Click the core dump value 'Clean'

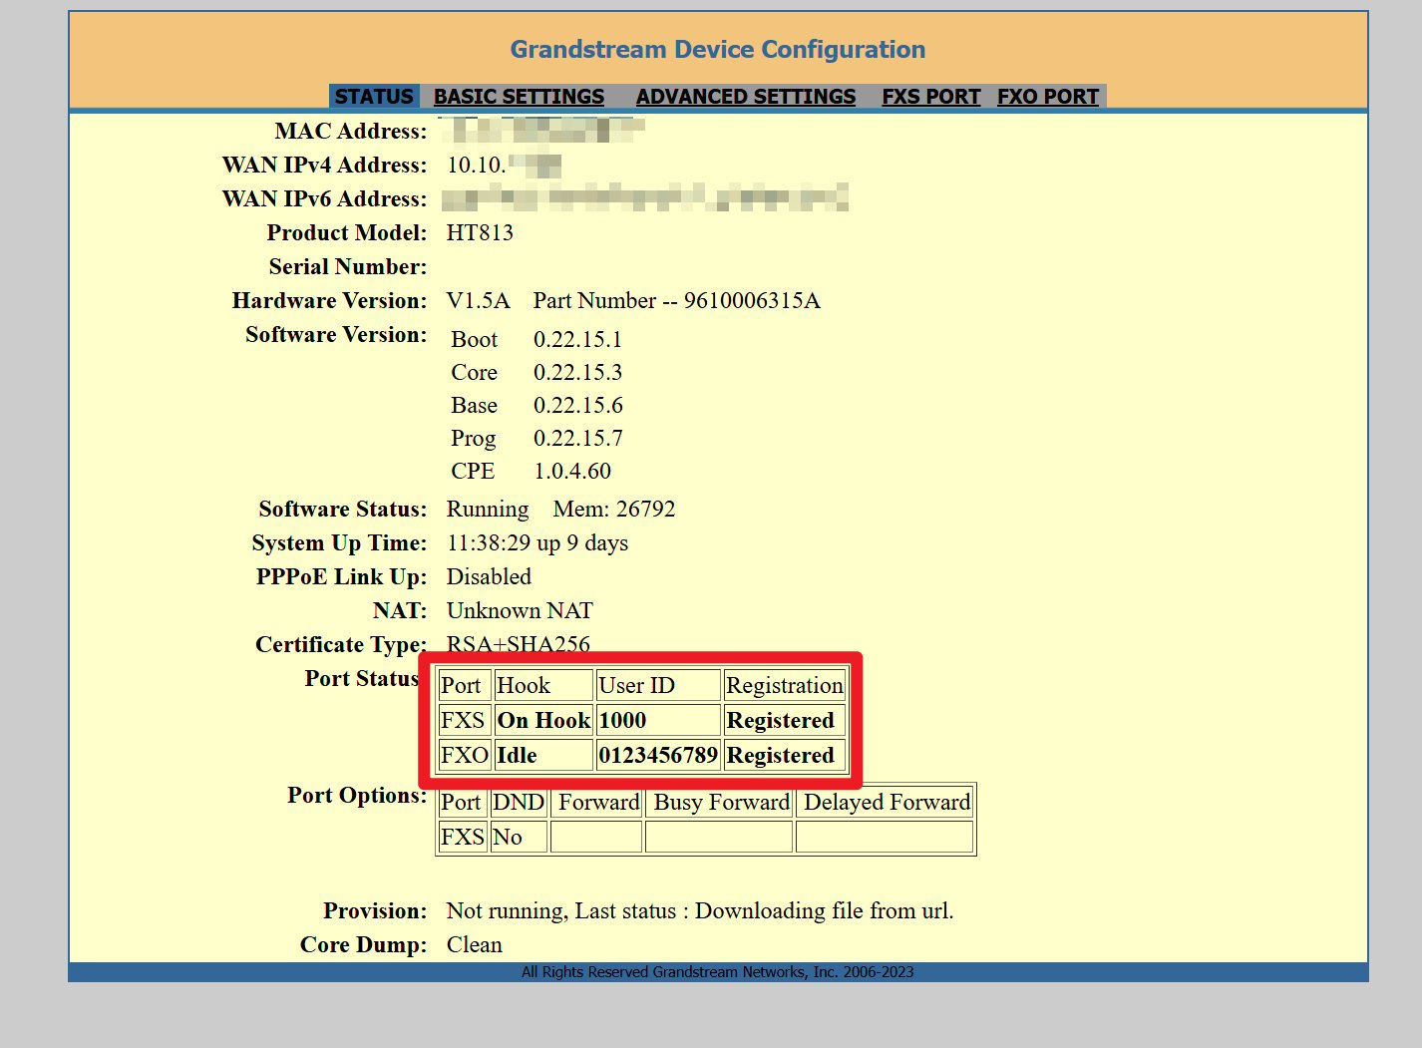point(475,945)
